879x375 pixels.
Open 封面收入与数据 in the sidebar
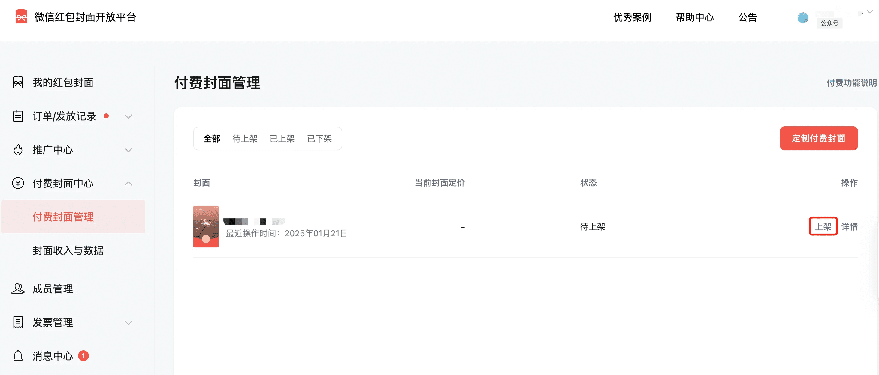coord(68,250)
